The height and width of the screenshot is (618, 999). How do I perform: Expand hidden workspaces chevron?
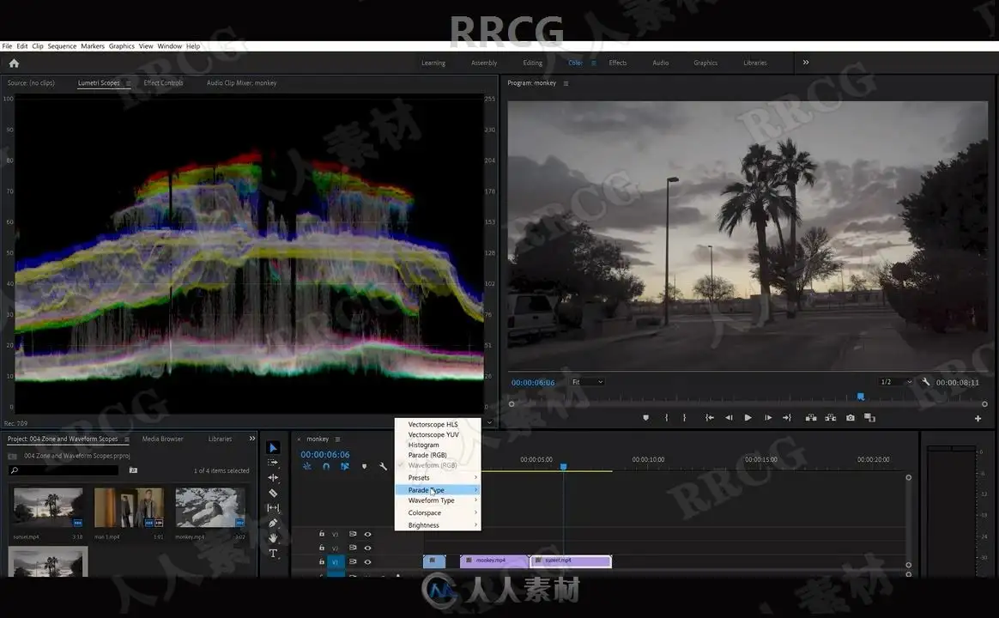[x=806, y=63]
